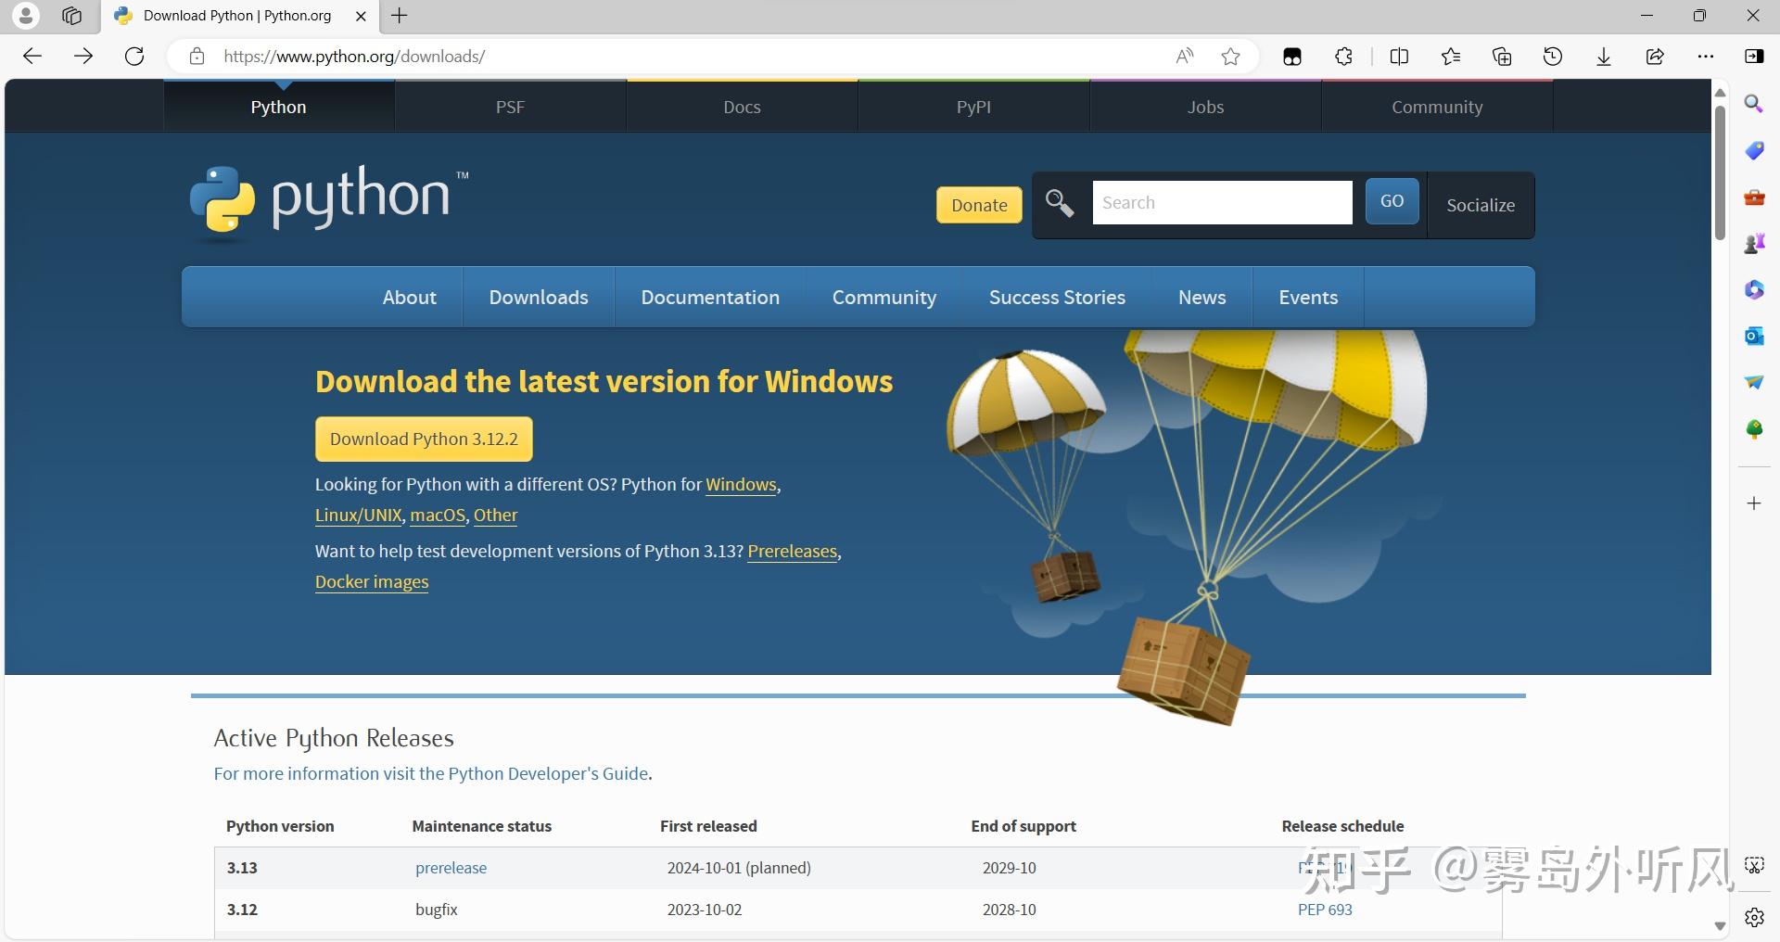
Task: Click Download Python 3.12.2 button
Action: [424, 439]
